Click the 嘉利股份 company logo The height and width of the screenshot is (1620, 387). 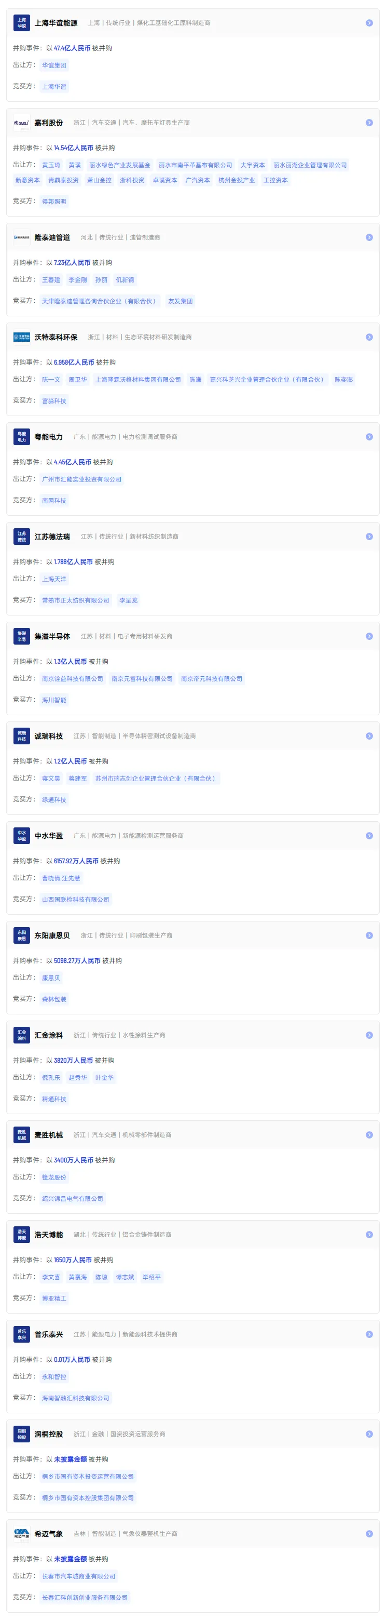21,123
